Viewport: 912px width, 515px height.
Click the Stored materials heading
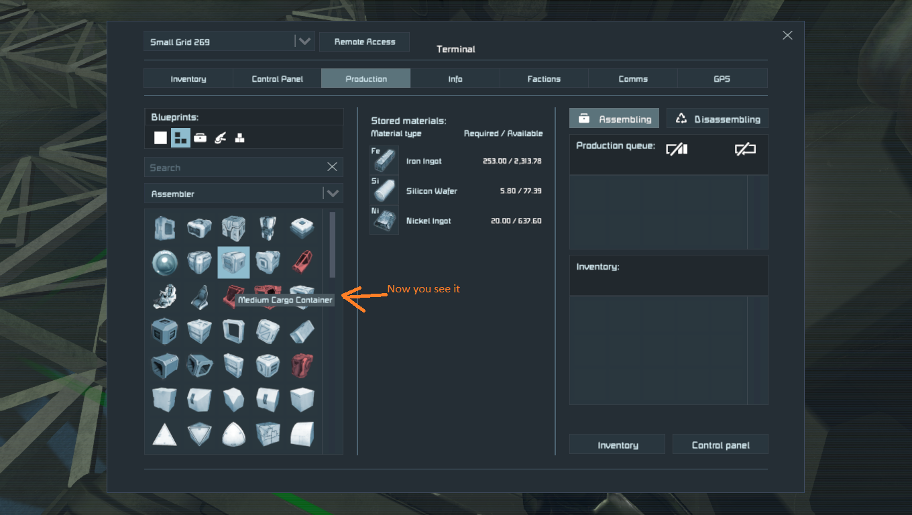tap(408, 121)
